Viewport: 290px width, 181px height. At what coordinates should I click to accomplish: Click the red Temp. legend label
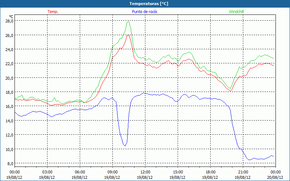point(53,12)
